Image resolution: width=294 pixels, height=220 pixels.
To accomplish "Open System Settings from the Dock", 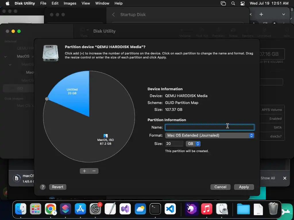I will [95, 209].
